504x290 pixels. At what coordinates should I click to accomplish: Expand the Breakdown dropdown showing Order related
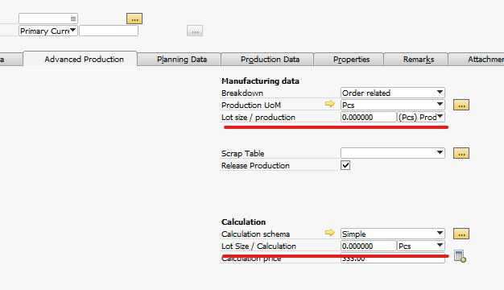click(393, 93)
